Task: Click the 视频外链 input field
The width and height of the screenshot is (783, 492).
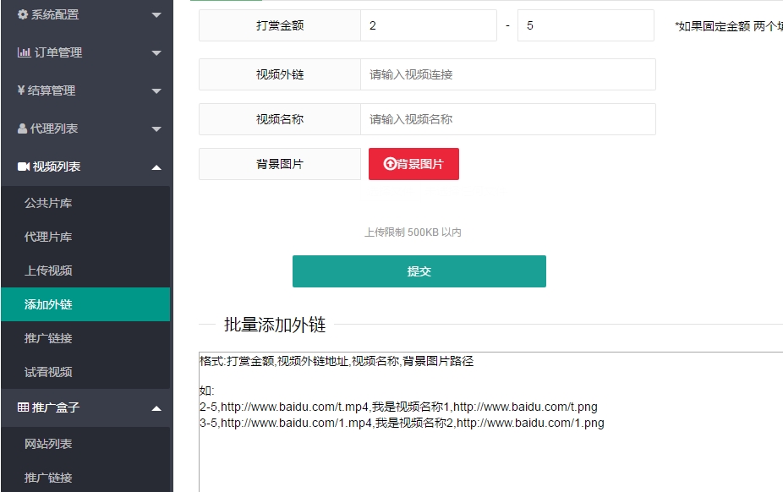Action: click(x=507, y=74)
